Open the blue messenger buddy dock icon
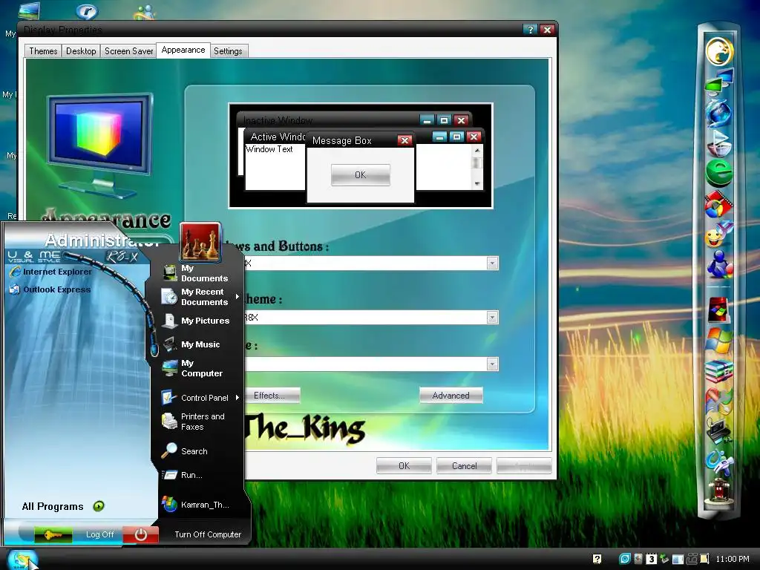Image resolution: width=760 pixels, height=570 pixels. [x=718, y=264]
